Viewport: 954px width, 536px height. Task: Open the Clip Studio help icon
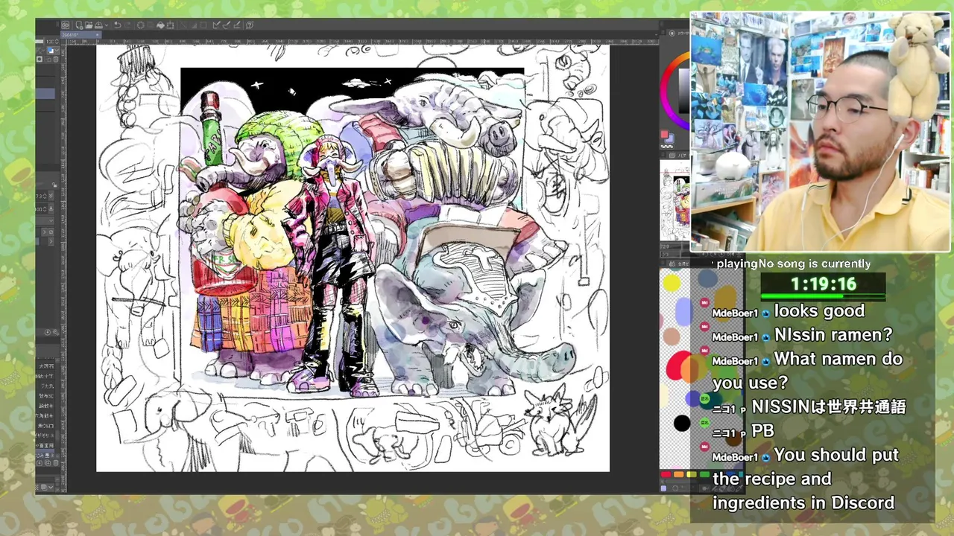[250, 25]
